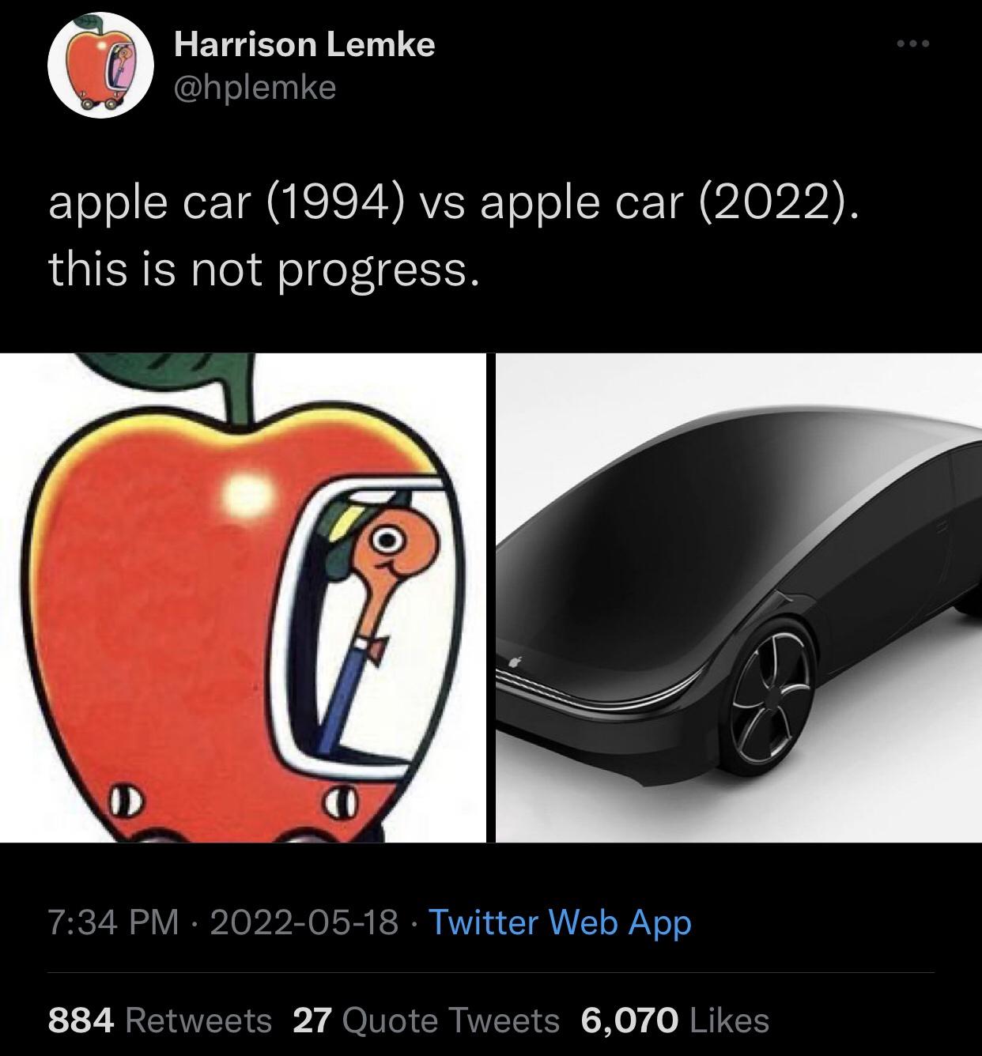Click the tweet text about apple car
This screenshot has height=1056, width=982.
pos(452,236)
